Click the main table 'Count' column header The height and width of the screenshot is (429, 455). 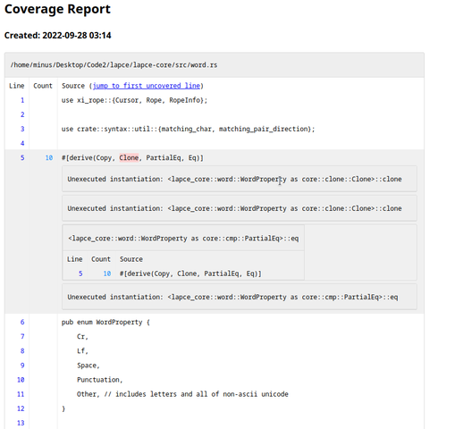pyautogui.click(x=43, y=86)
